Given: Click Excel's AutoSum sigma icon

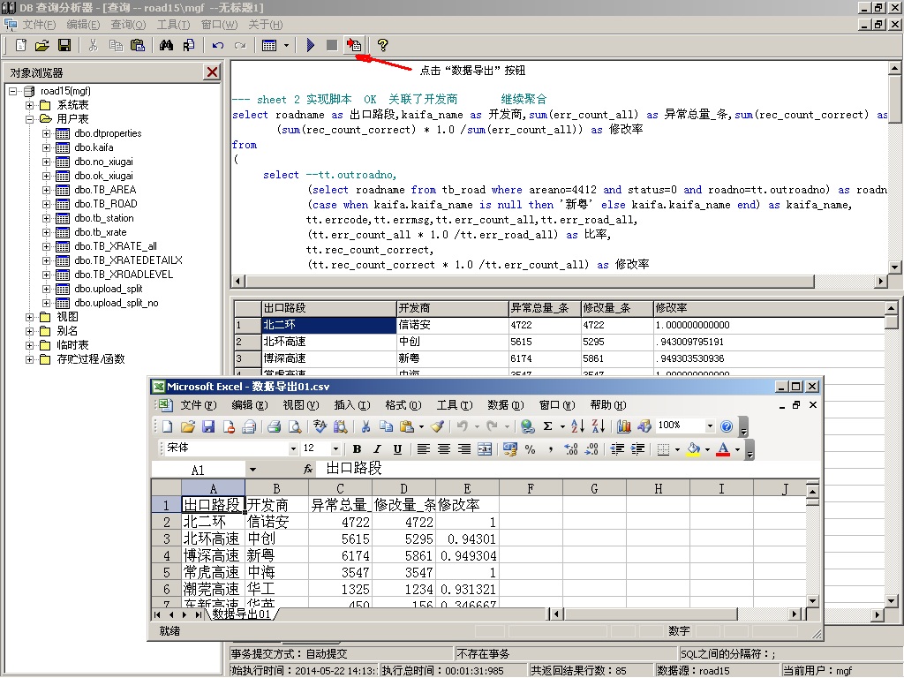Looking at the screenshot, I should pos(547,426).
